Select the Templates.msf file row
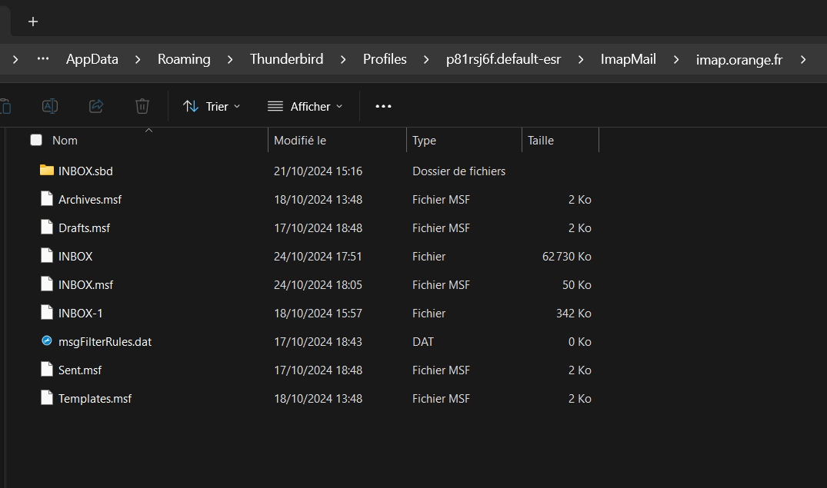 (x=95, y=399)
